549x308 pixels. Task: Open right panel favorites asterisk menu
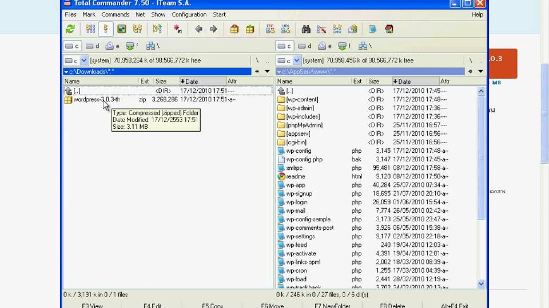tap(470, 71)
